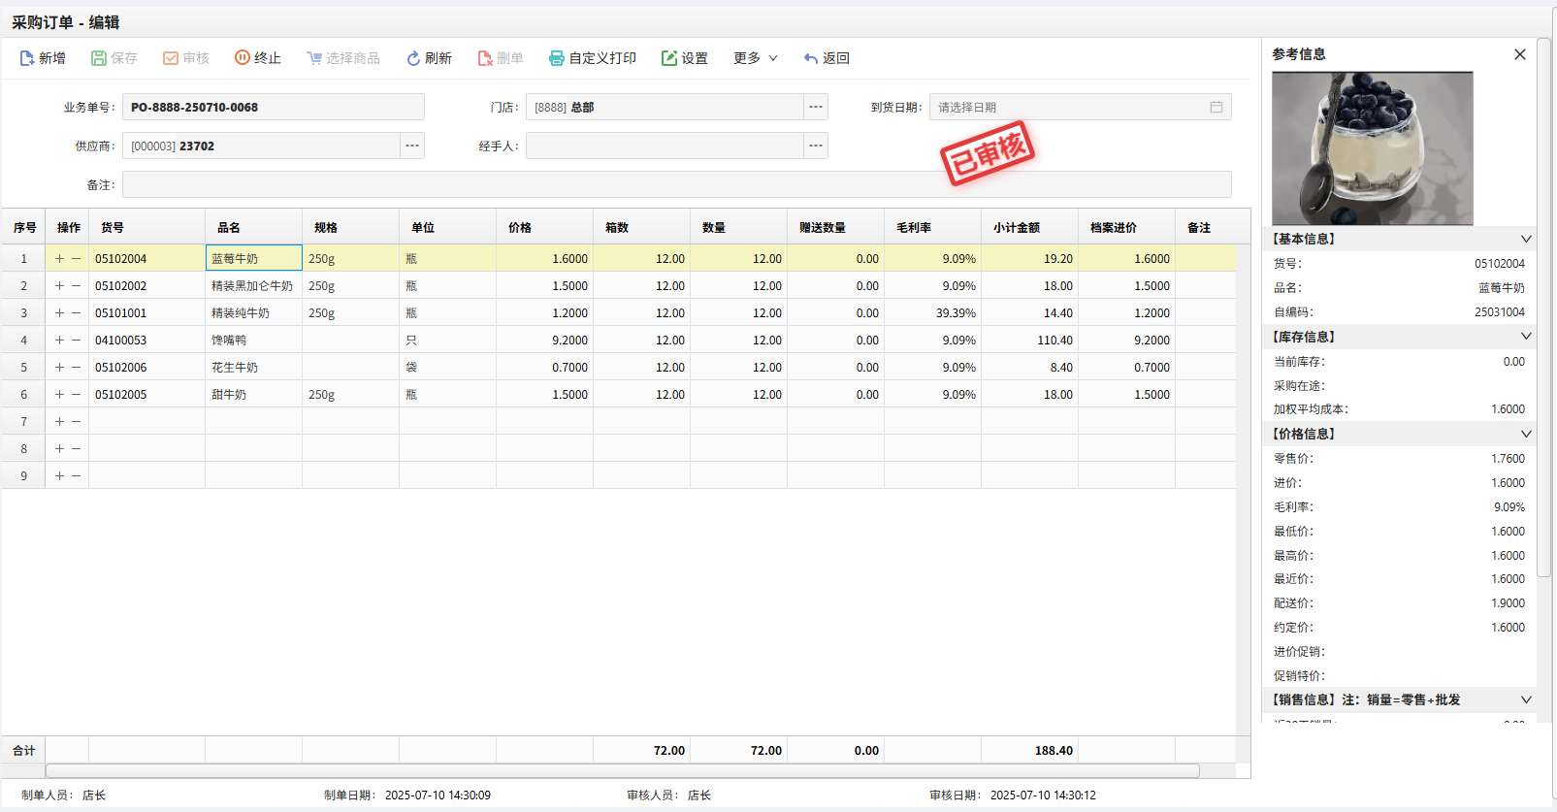Click the 价格 column header
The image size is (1557, 812).
[545, 227]
